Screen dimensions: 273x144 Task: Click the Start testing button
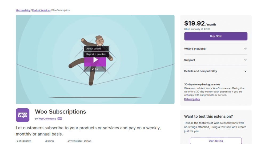click(216, 141)
